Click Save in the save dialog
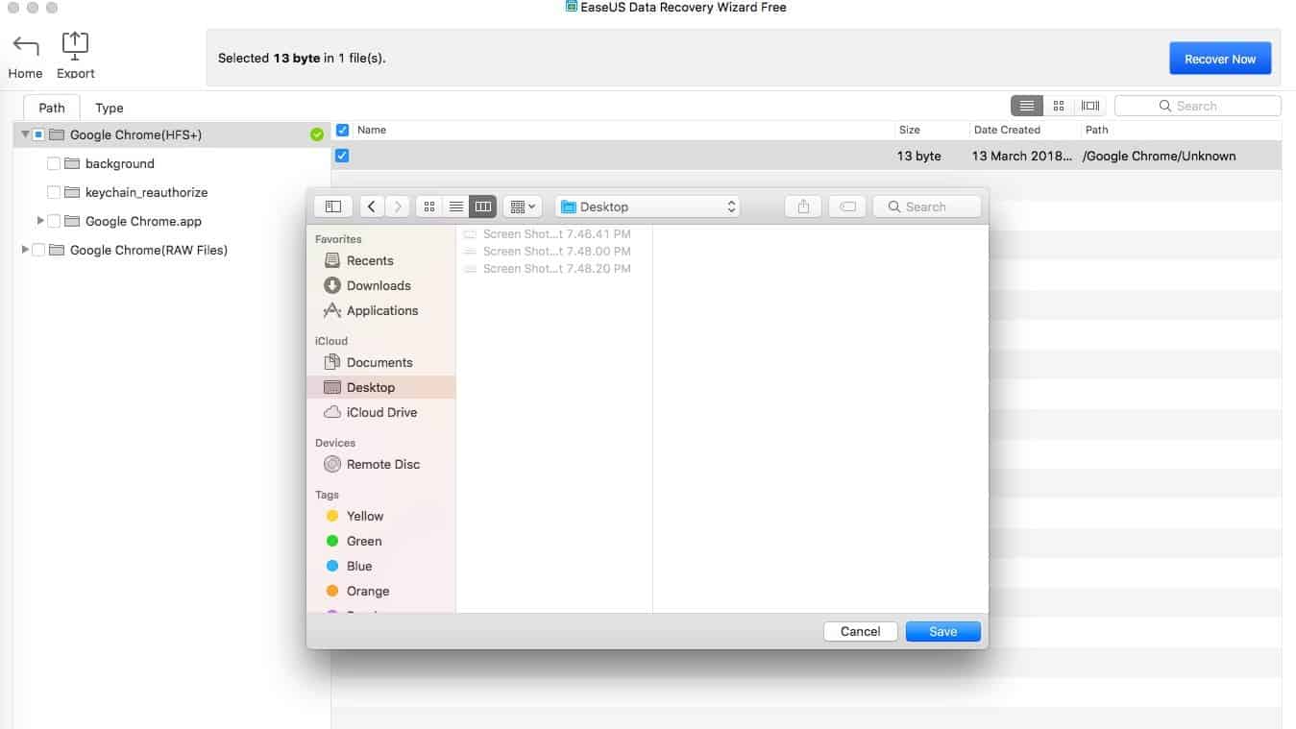Screen dimensions: 1296x729 [942, 631]
